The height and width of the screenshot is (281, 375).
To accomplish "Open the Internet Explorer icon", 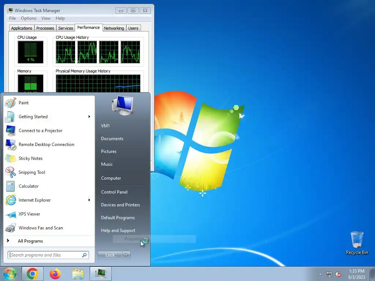I will click(11, 200).
